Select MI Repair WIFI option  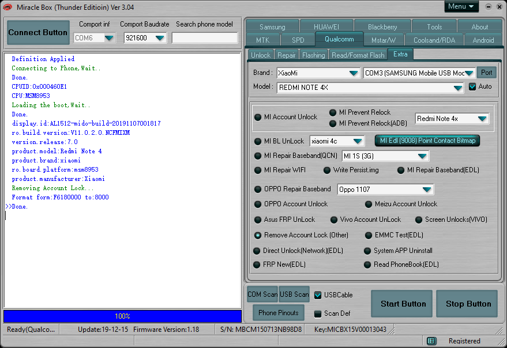click(258, 170)
